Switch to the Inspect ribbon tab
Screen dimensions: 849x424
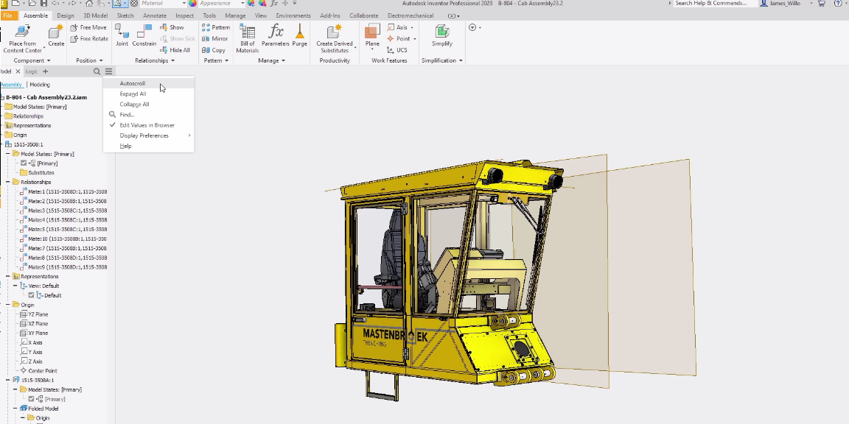click(185, 15)
